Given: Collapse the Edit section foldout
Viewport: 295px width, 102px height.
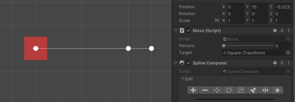Looking at the screenshot, I should click(183, 79).
